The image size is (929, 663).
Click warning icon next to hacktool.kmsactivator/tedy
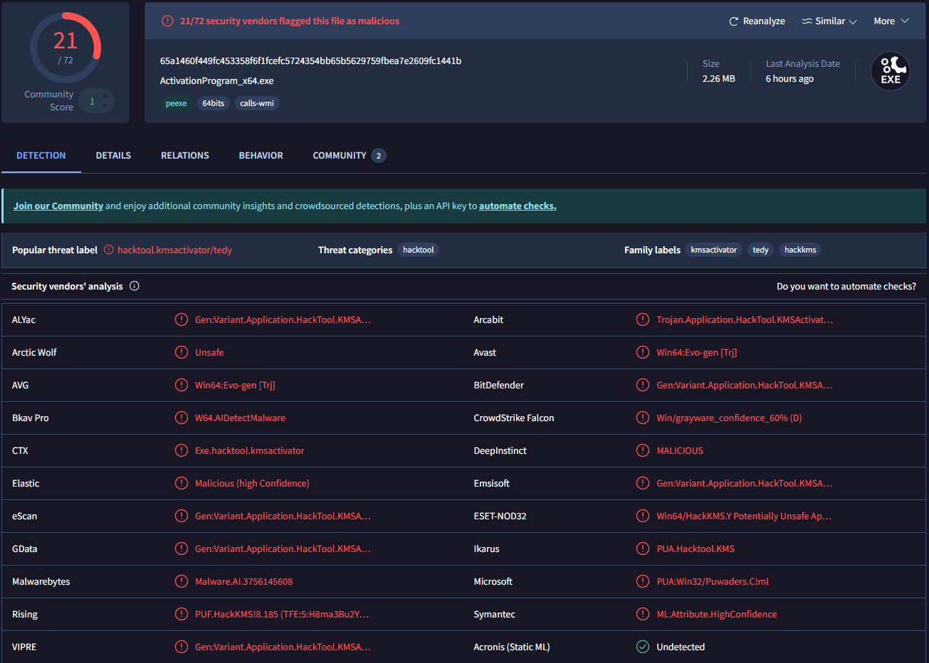109,250
